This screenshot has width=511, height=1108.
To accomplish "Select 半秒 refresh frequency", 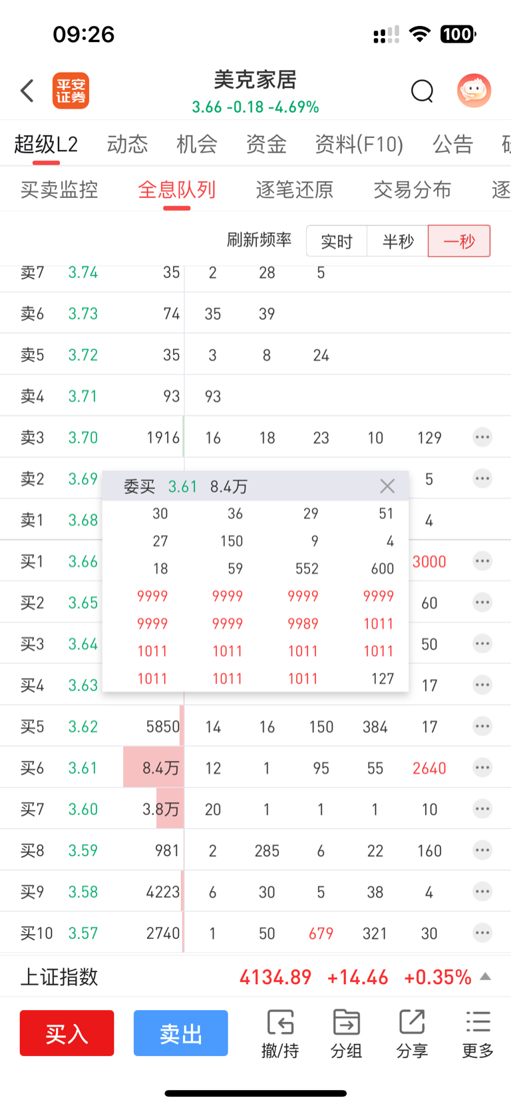I will point(398,241).
